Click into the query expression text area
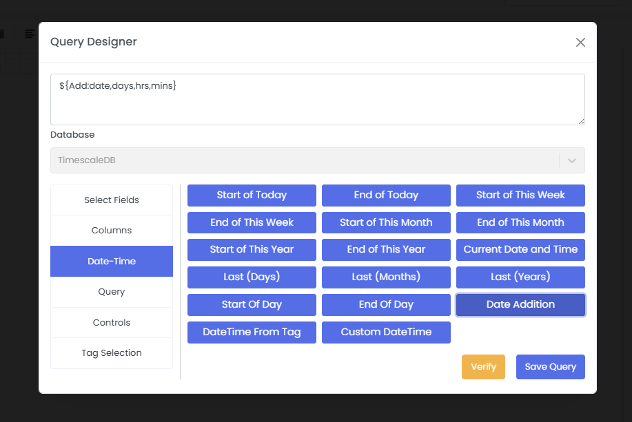This screenshot has width=632, height=422. 317,100
